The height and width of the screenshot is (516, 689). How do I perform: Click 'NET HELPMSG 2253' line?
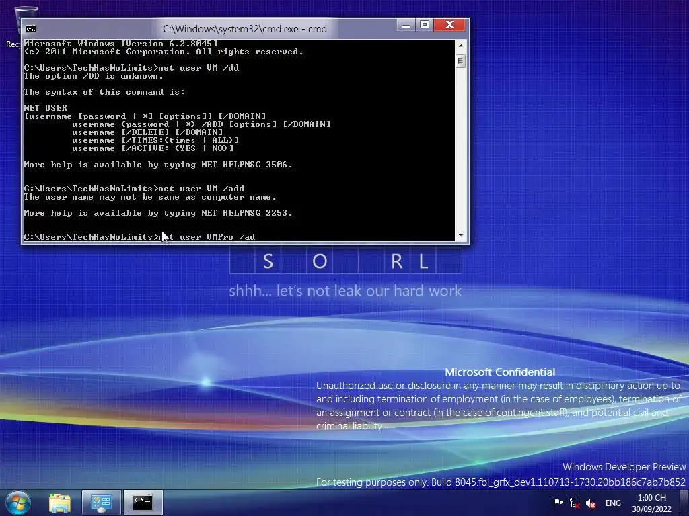158,213
